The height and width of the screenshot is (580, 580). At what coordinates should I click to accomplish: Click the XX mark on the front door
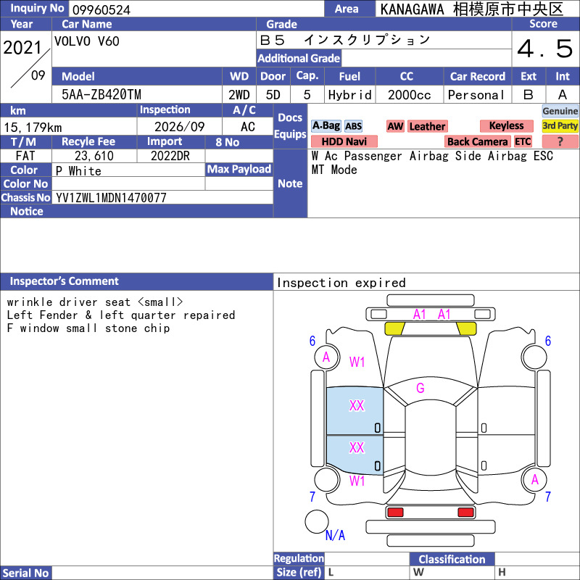[357, 405]
